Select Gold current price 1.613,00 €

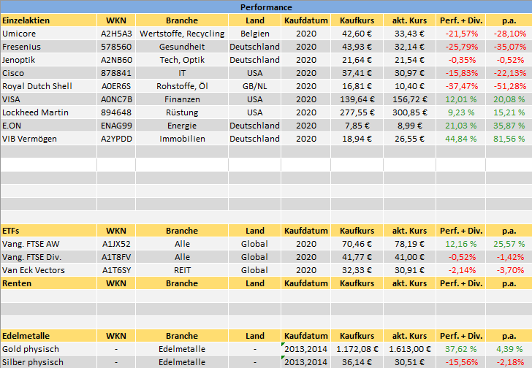[409, 349]
